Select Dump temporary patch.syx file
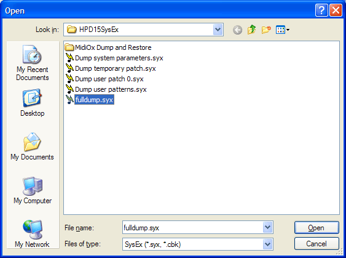This screenshot has width=346, height=258. pos(111,68)
